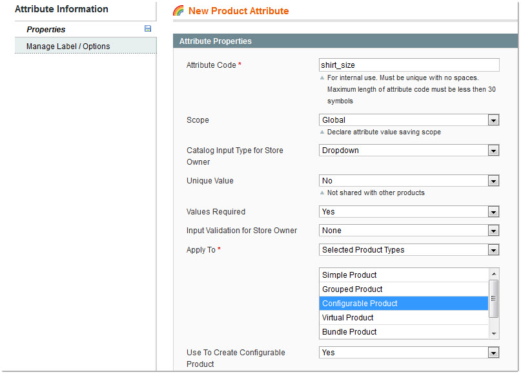The height and width of the screenshot is (374, 521).
Task: Click the product types list scroll down arrow
Action: click(494, 334)
